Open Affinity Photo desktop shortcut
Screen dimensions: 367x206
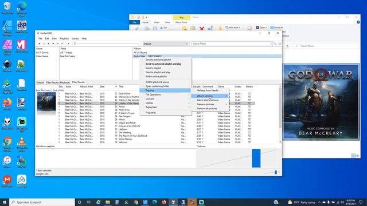7,47
